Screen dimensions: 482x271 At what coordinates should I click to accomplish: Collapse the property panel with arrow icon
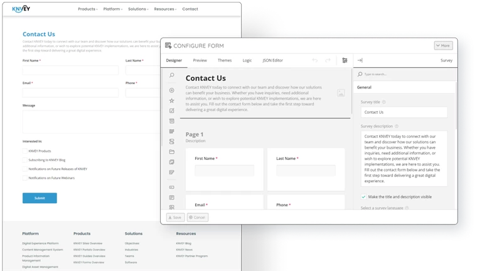coord(360,61)
